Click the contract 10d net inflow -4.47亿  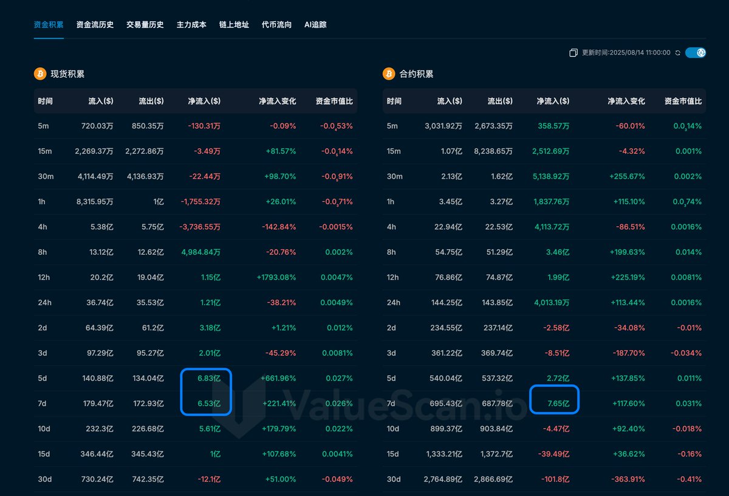(x=557, y=428)
